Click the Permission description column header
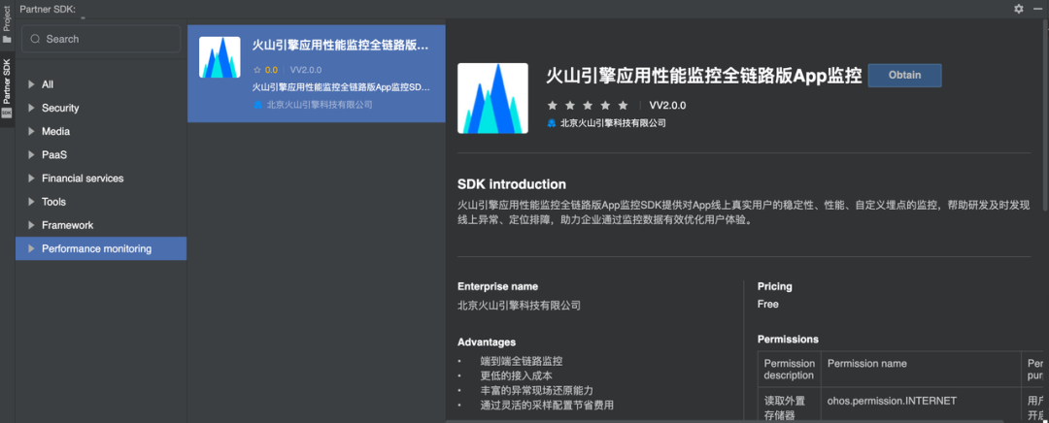 790,370
